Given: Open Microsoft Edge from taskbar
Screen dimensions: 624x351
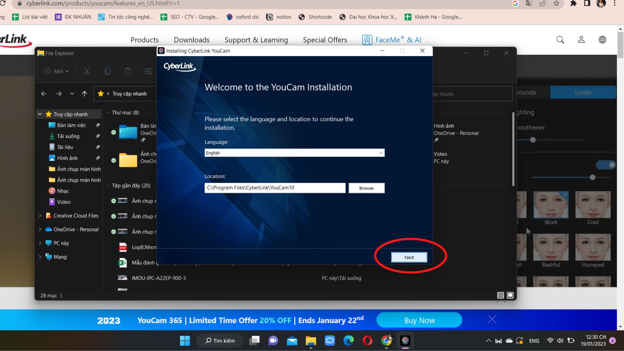Looking at the screenshot, I should (349, 341).
